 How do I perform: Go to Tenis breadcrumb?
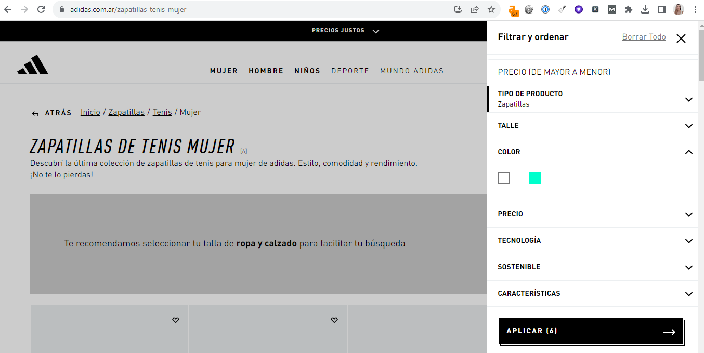[x=162, y=112]
